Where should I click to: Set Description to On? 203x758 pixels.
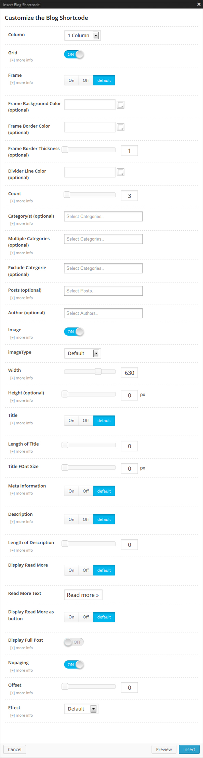71,519
